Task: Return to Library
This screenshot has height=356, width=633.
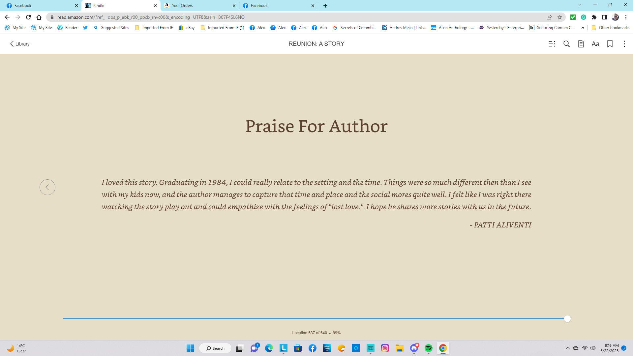Action: 20,44
